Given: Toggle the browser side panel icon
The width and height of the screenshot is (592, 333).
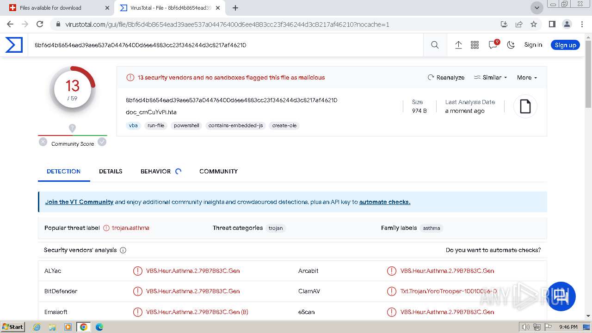Looking at the screenshot, I should click(x=552, y=24).
